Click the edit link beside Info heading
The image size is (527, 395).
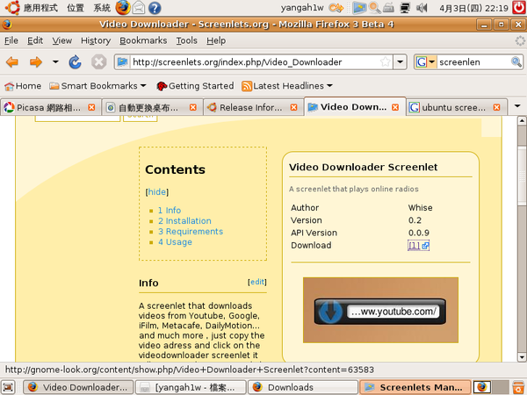[x=257, y=282]
